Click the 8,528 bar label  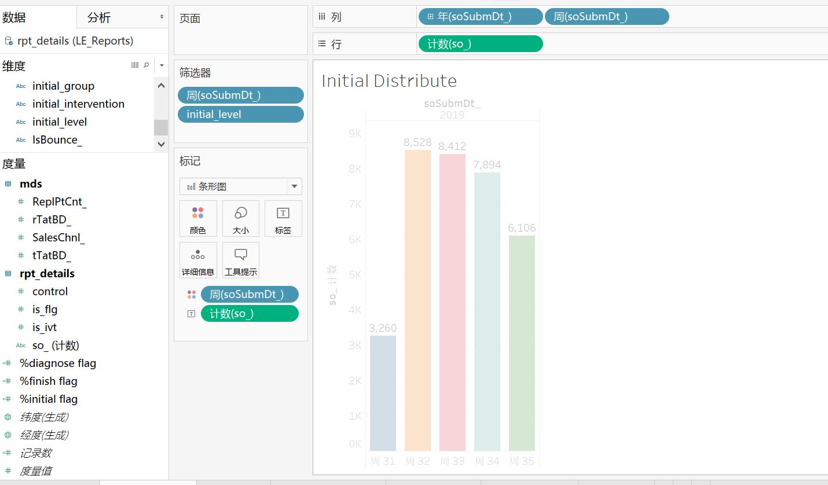(417, 142)
